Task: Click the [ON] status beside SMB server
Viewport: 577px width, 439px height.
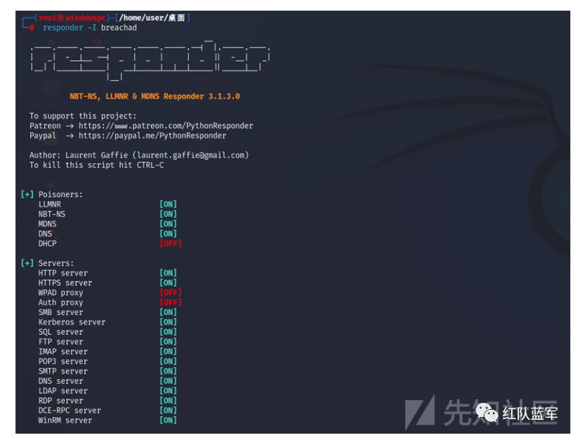Action: pos(168,312)
